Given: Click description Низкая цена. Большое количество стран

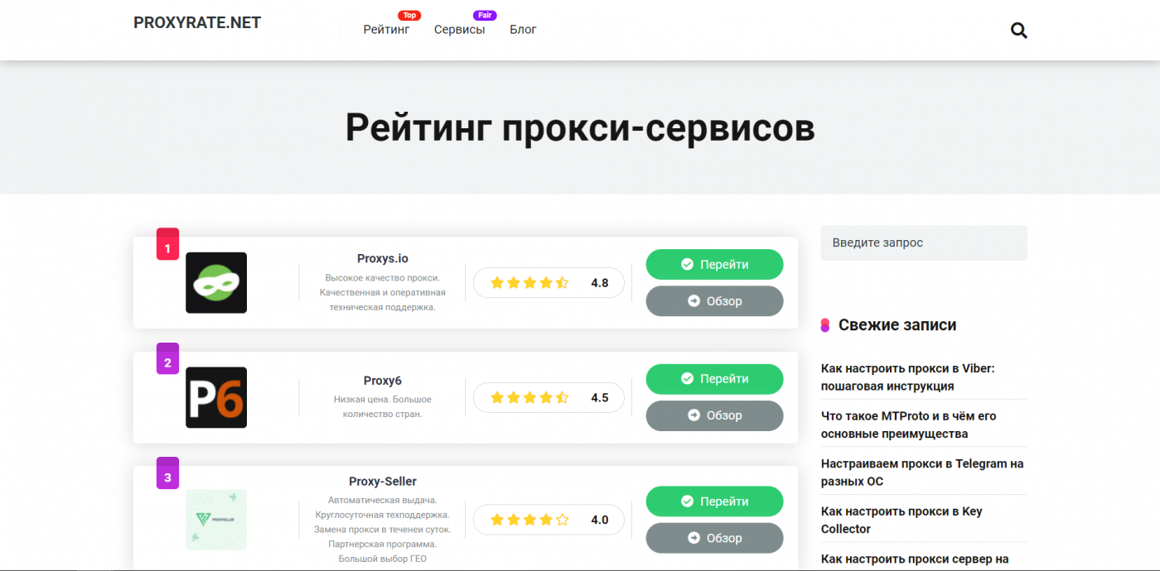Looking at the screenshot, I should 383,406.
